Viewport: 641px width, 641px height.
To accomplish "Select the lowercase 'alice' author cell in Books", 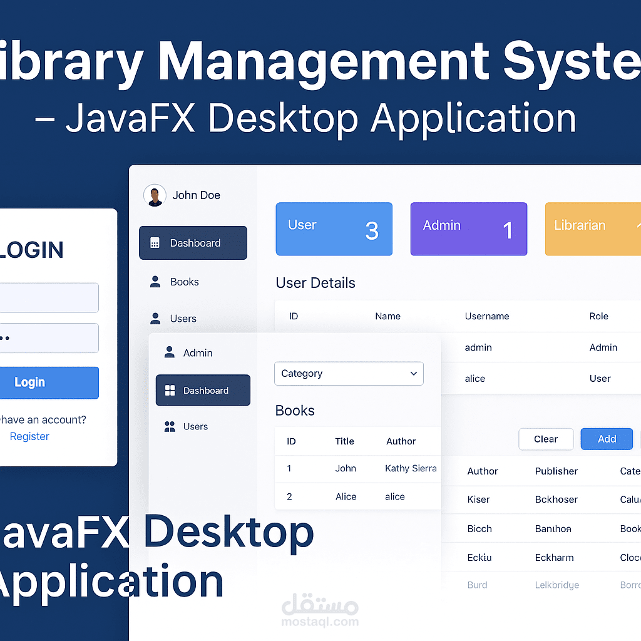I will pos(394,496).
